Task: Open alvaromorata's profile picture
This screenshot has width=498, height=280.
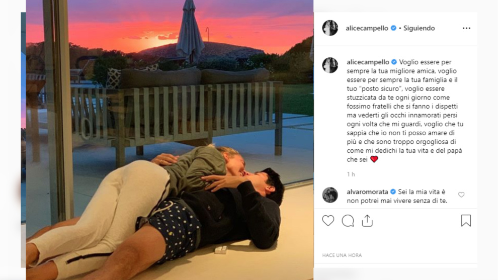Action: point(330,195)
